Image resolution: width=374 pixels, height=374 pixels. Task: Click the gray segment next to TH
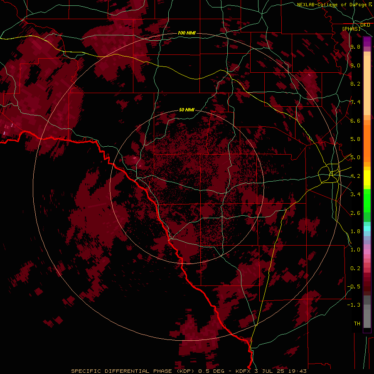click(367, 318)
